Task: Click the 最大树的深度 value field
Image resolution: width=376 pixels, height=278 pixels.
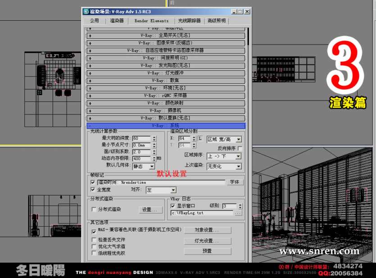Action: click(x=142, y=138)
